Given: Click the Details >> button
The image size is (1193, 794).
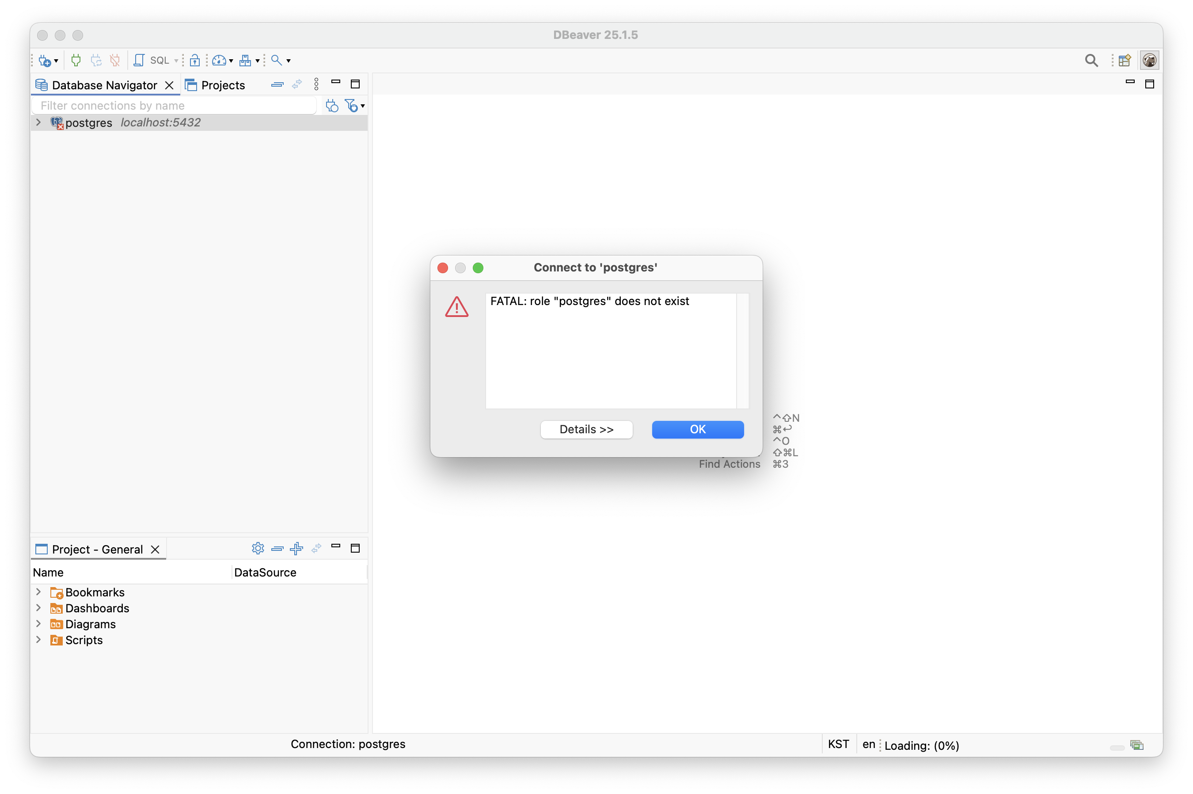Looking at the screenshot, I should pos(586,429).
